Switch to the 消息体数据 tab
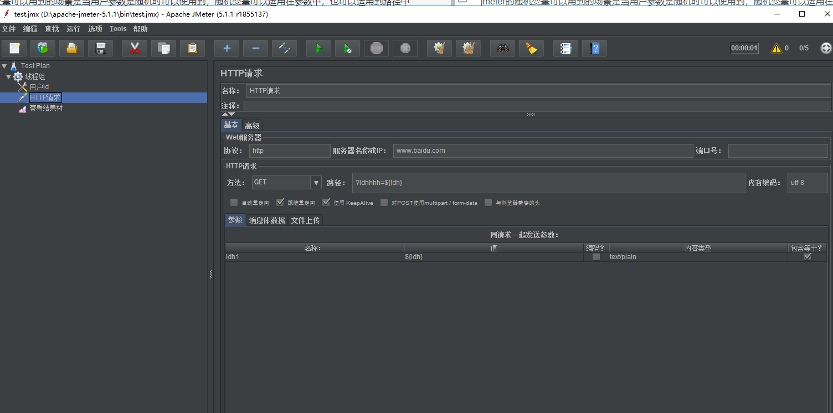 click(267, 220)
